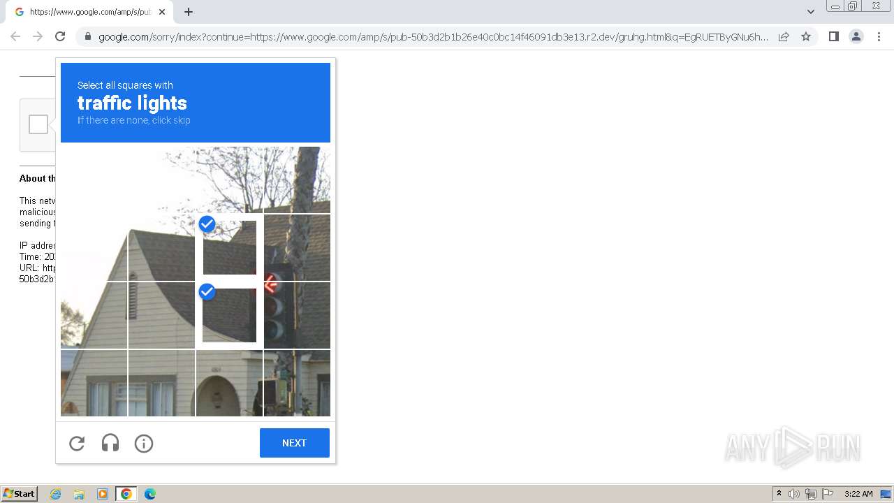Reload the captcha challenge with the refresh icon

77,444
